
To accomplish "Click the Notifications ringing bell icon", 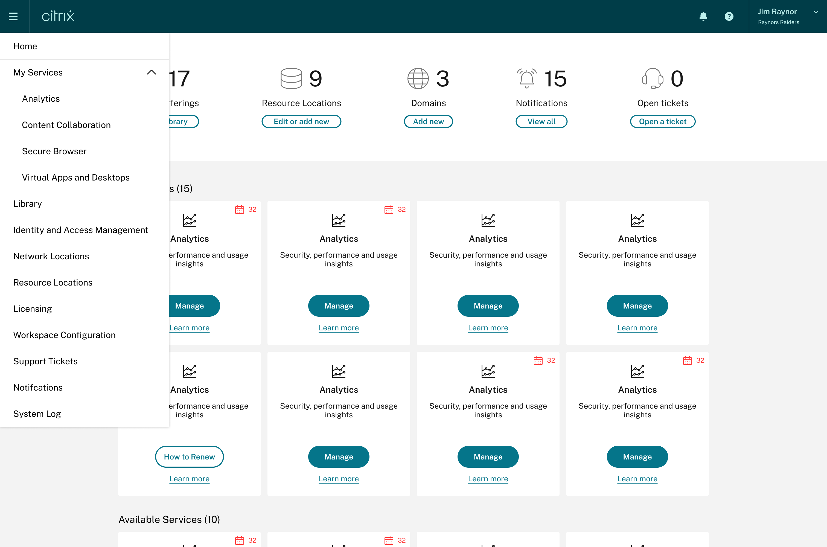I will [527, 78].
